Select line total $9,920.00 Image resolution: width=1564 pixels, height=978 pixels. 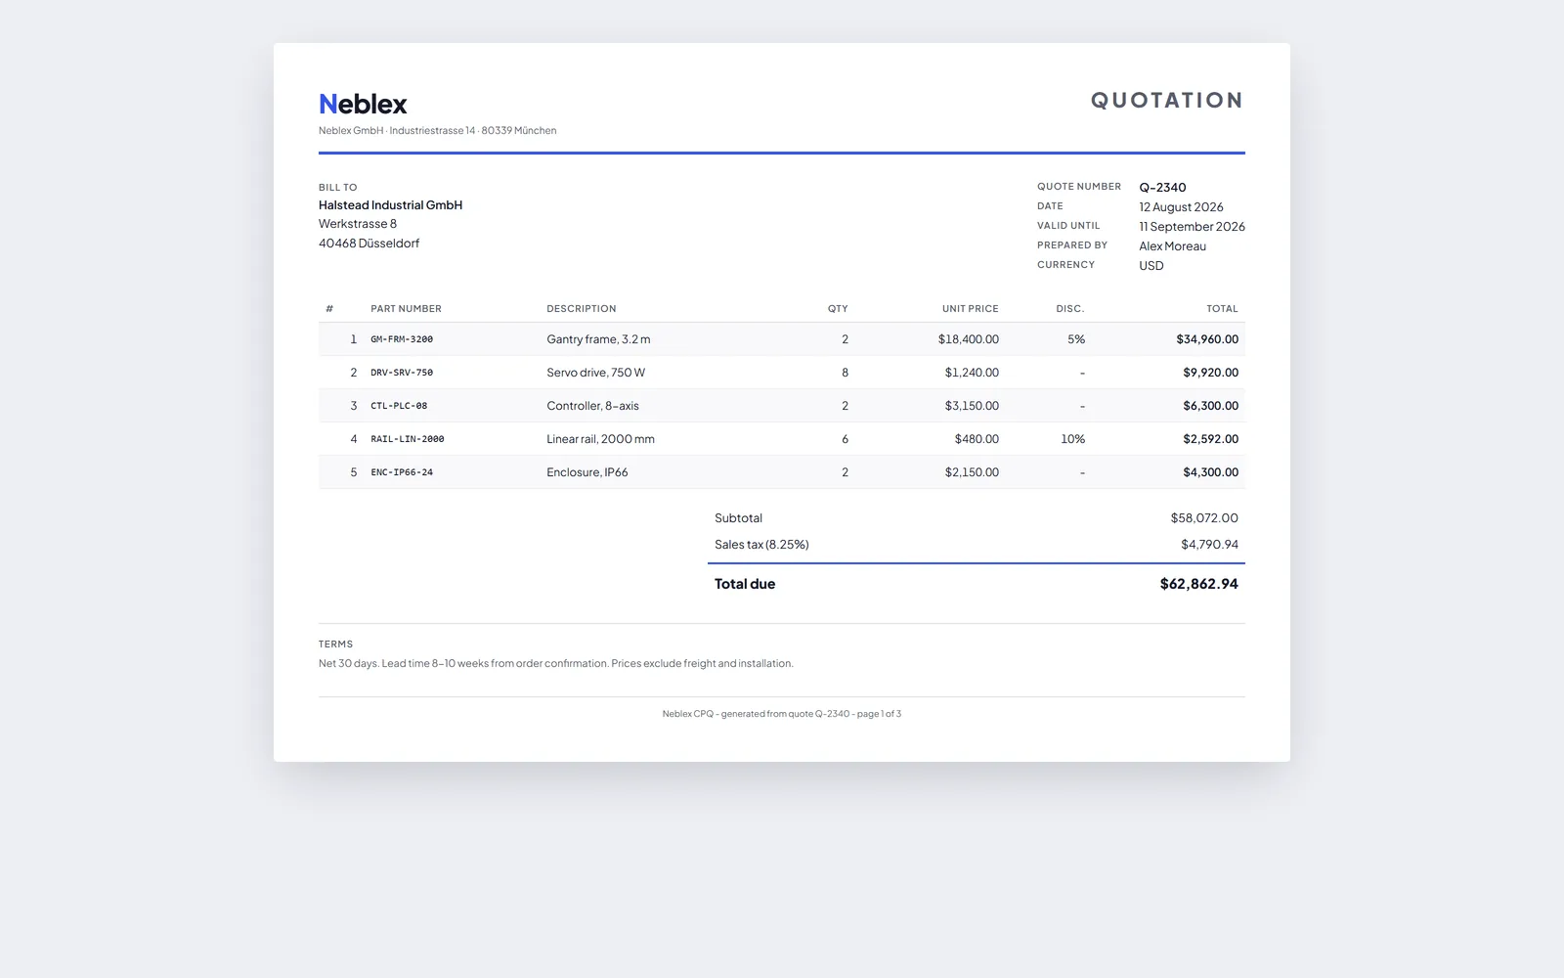point(1210,373)
